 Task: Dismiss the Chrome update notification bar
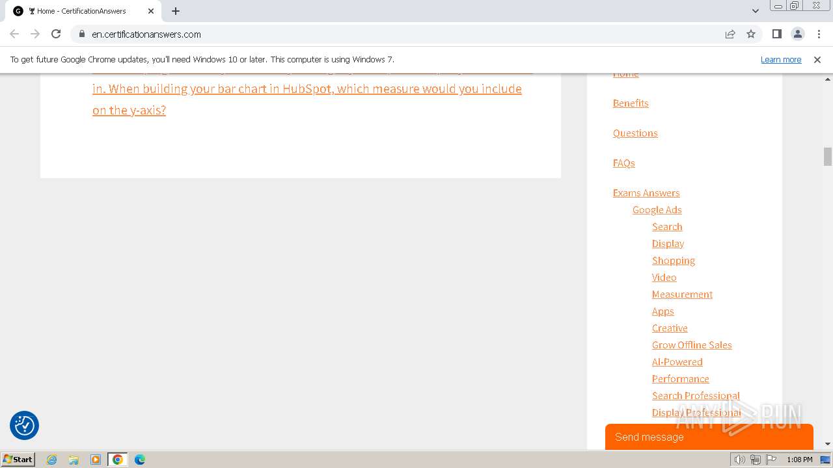[817, 59]
